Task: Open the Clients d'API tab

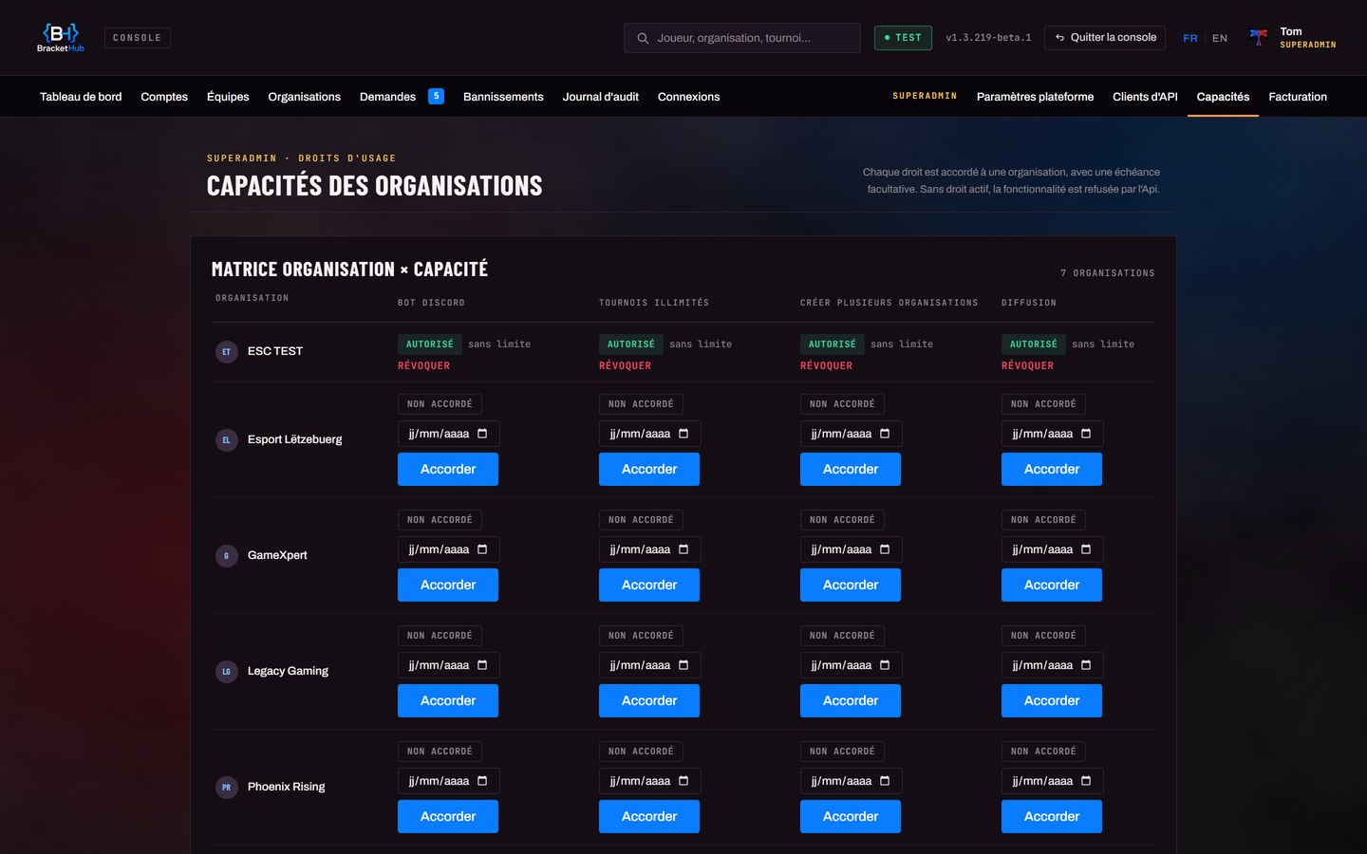Action: coord(1145,97)
